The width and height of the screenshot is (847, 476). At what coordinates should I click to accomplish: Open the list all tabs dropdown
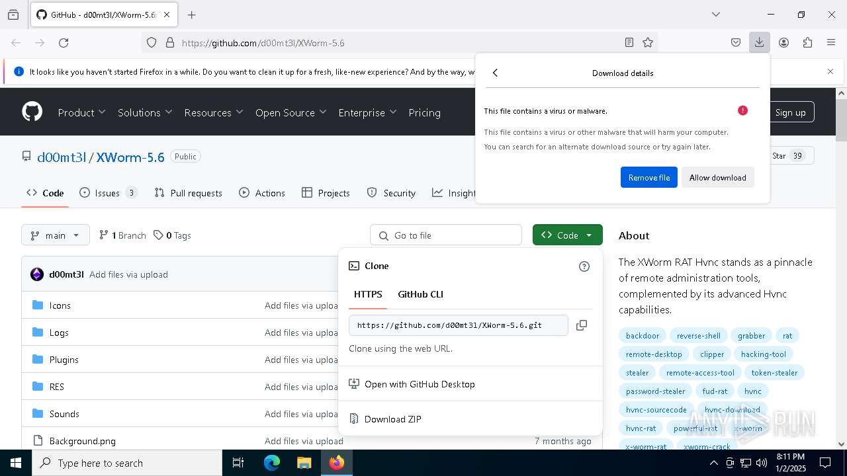(715, 15)
